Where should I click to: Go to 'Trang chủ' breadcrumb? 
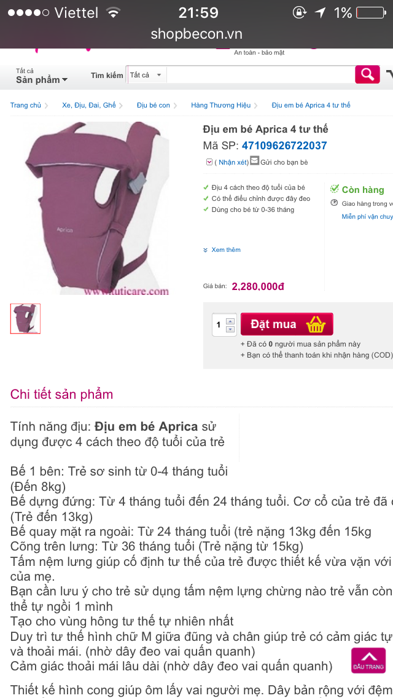[26, 105]
